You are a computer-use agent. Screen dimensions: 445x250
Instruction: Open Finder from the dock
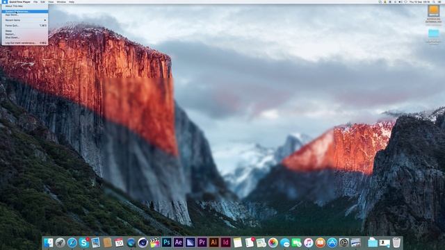[x=48, y=242]
